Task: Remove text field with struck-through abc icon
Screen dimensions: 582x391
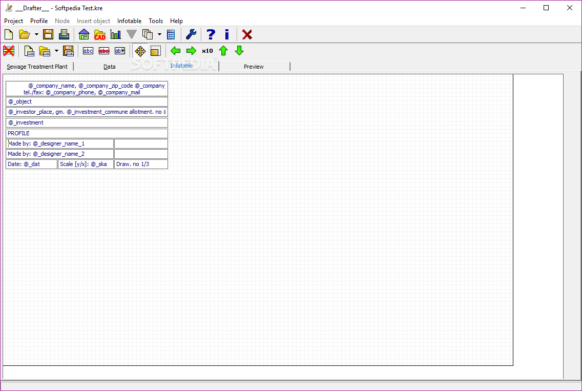Action: point(104,51)
